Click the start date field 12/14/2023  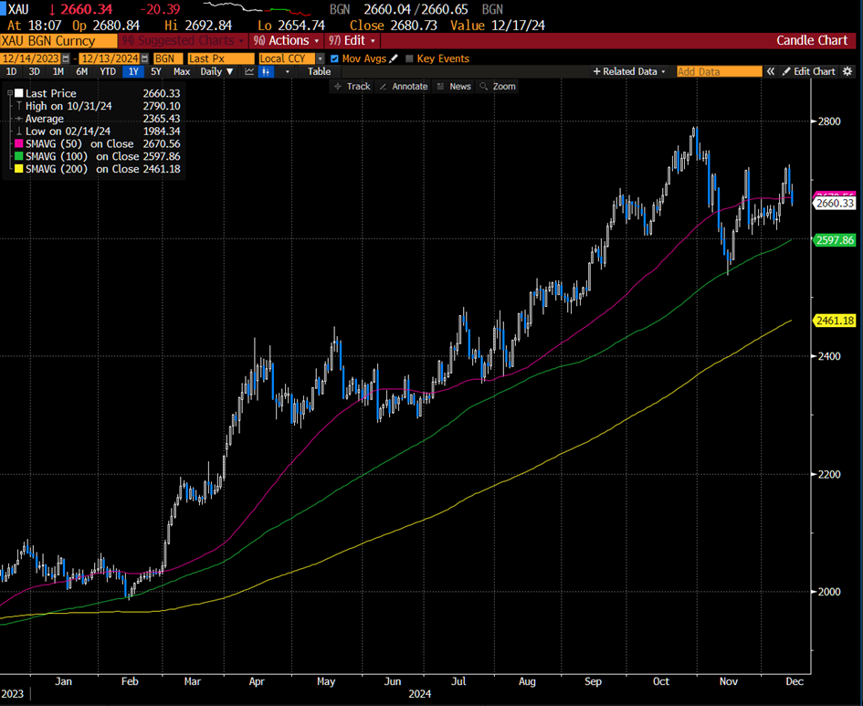point(30,58)
